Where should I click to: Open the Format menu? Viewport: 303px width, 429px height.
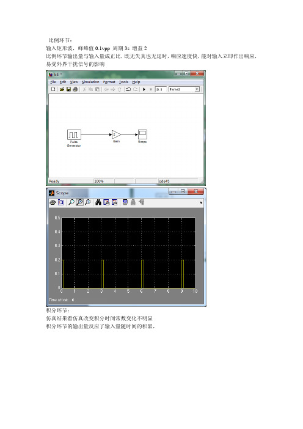click(109, 82)
